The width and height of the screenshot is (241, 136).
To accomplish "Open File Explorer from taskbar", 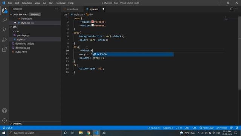I will pos(81,133).
